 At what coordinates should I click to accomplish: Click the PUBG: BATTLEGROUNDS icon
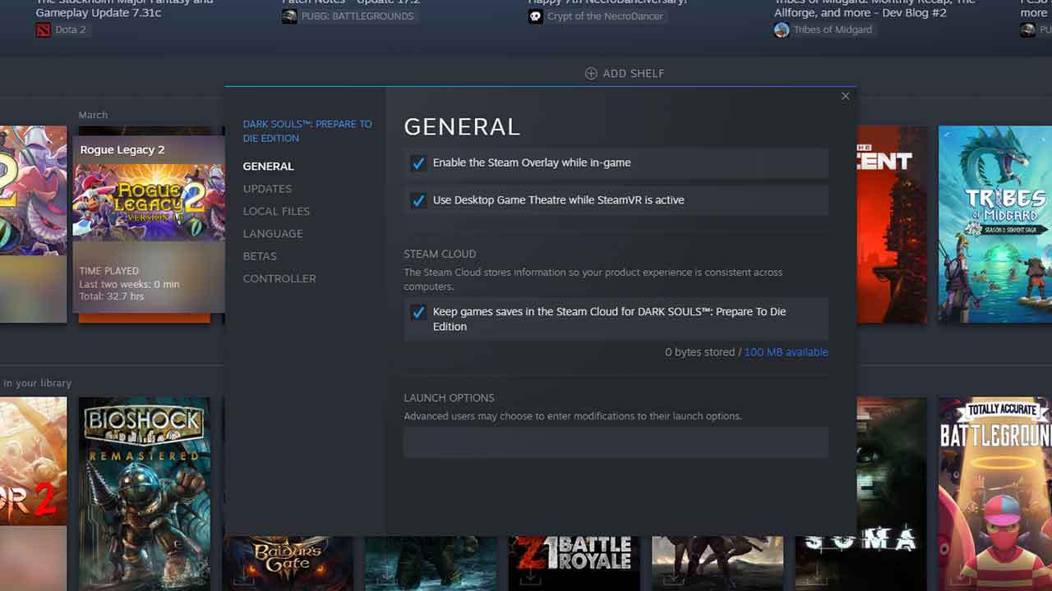pos(289,16)
